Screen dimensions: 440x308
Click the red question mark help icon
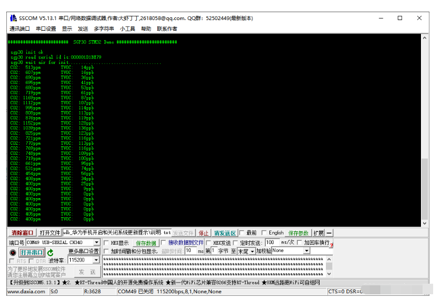point(331,245)
